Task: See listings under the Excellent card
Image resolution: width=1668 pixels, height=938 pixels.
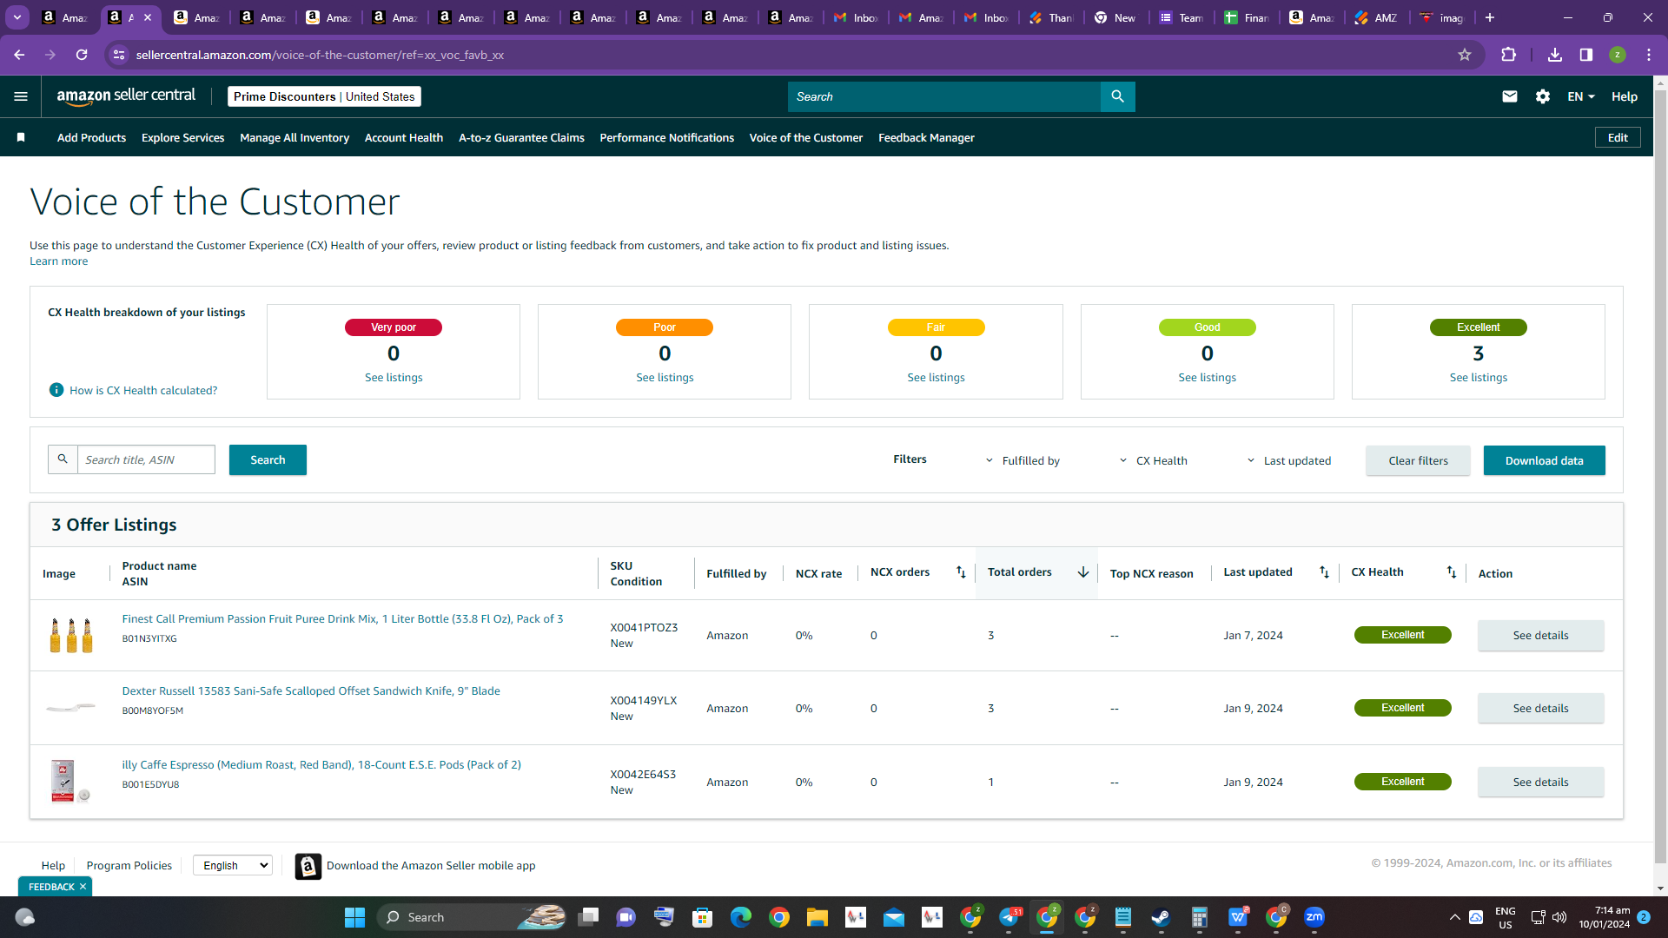Action: [1478, 377]
